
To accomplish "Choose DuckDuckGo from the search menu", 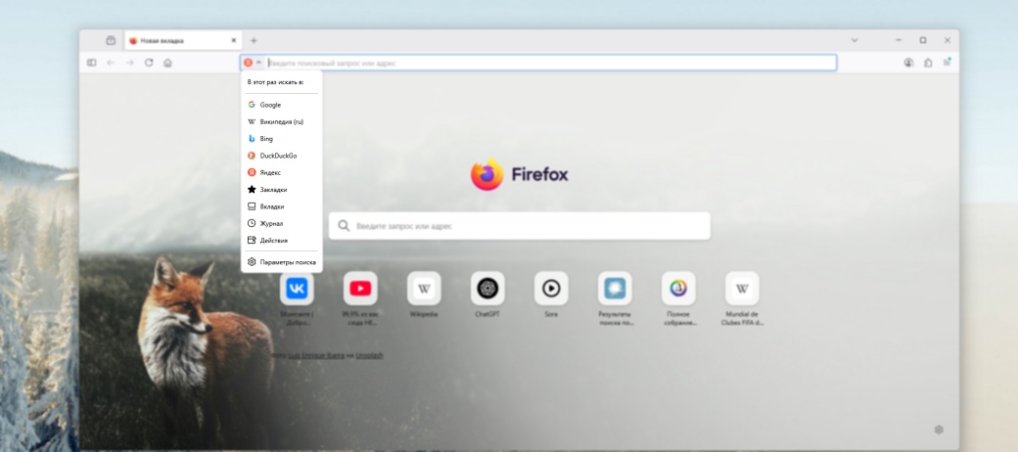I will [x=278, y=156].
